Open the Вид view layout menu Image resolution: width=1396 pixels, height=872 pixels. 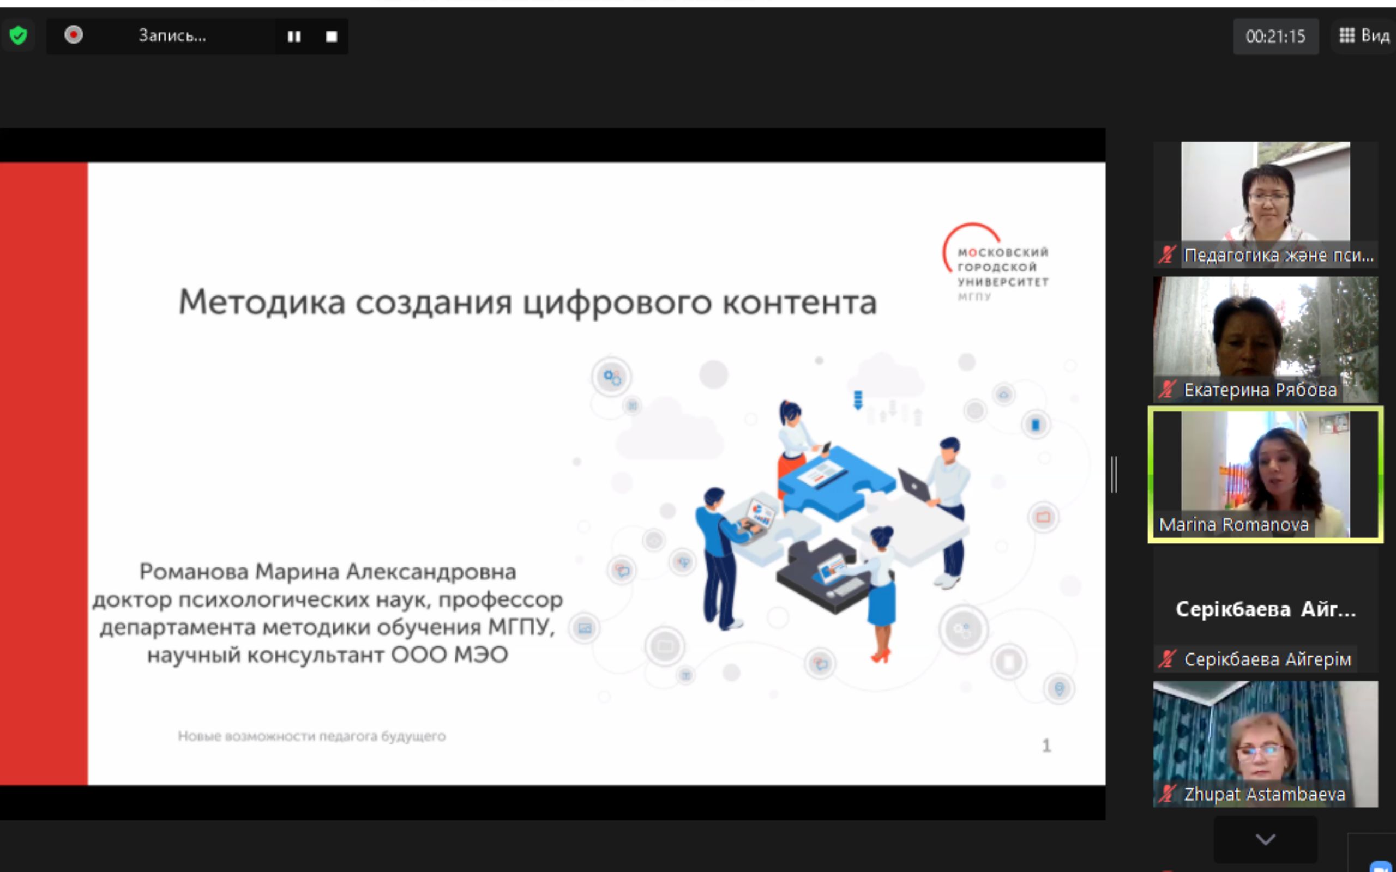click(1375, 36)
